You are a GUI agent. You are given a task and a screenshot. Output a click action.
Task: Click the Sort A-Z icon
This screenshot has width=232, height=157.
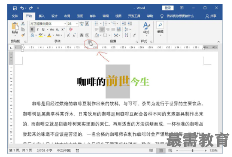click(x=127, y=35)
